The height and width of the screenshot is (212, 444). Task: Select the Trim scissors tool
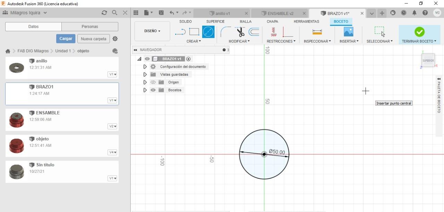pyautogui.click(x=240, y=32)
